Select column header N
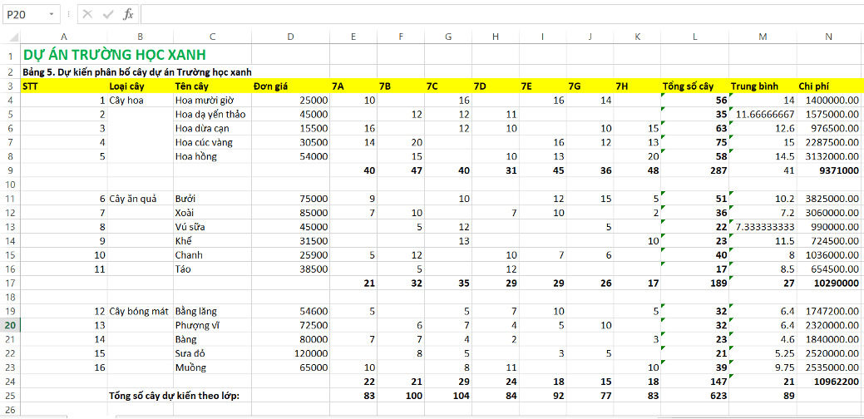Viewport: 864px width, 419px height. 828,37
